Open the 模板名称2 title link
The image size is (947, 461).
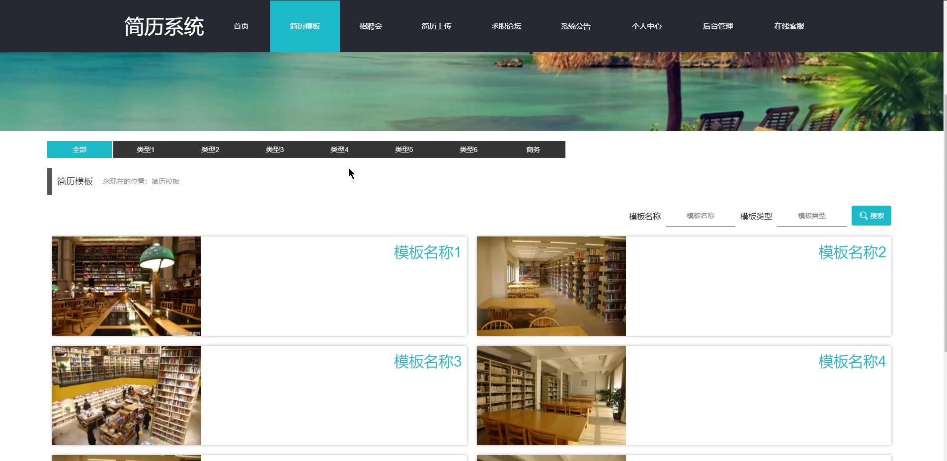click(852, 252)
